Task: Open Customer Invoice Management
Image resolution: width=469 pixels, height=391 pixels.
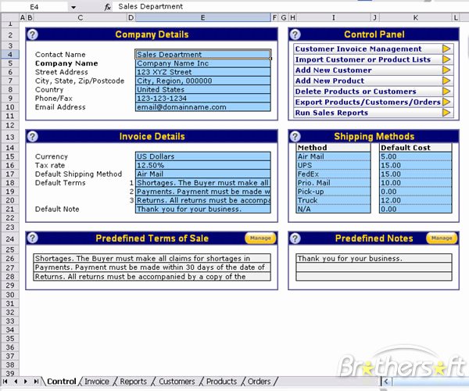Action: pyautogui.click(x=374, y=48)
